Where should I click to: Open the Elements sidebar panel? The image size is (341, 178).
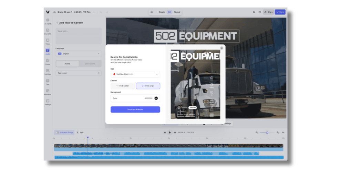pyautogui.click(x=48, y=92)
